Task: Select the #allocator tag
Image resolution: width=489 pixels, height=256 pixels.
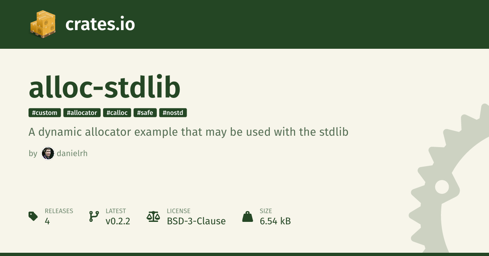Action: pos(82,113)
